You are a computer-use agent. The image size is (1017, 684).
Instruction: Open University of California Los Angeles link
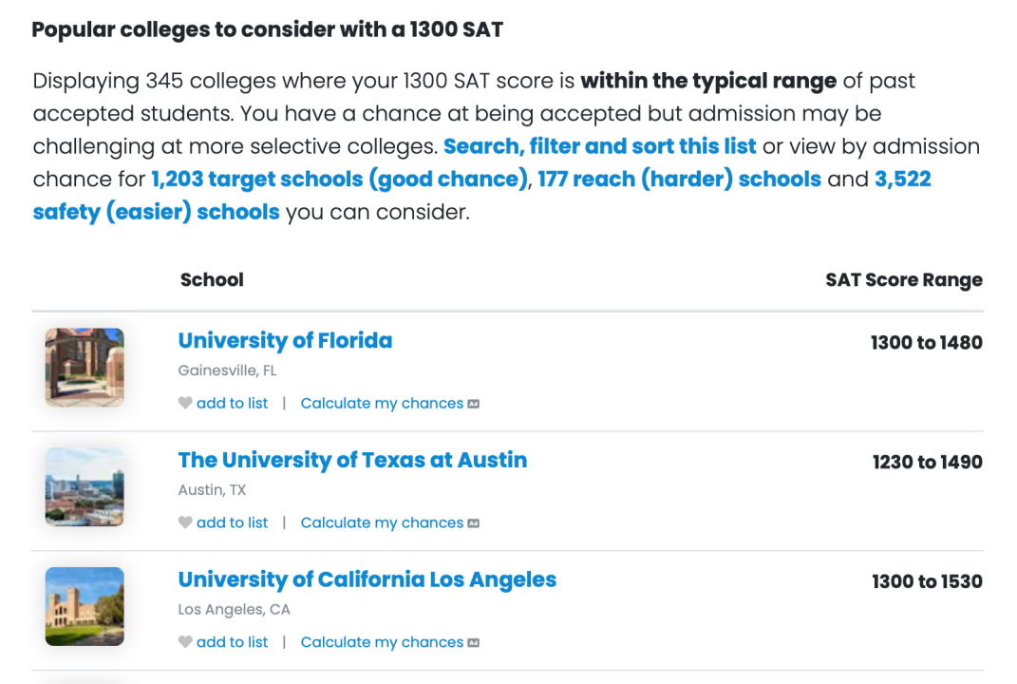click(367, 579)
